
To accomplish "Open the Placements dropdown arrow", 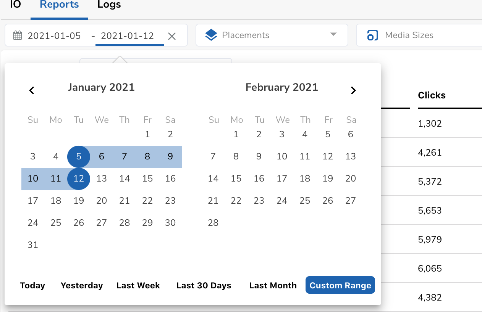I will pyautogui.click(x=333, y=35).
